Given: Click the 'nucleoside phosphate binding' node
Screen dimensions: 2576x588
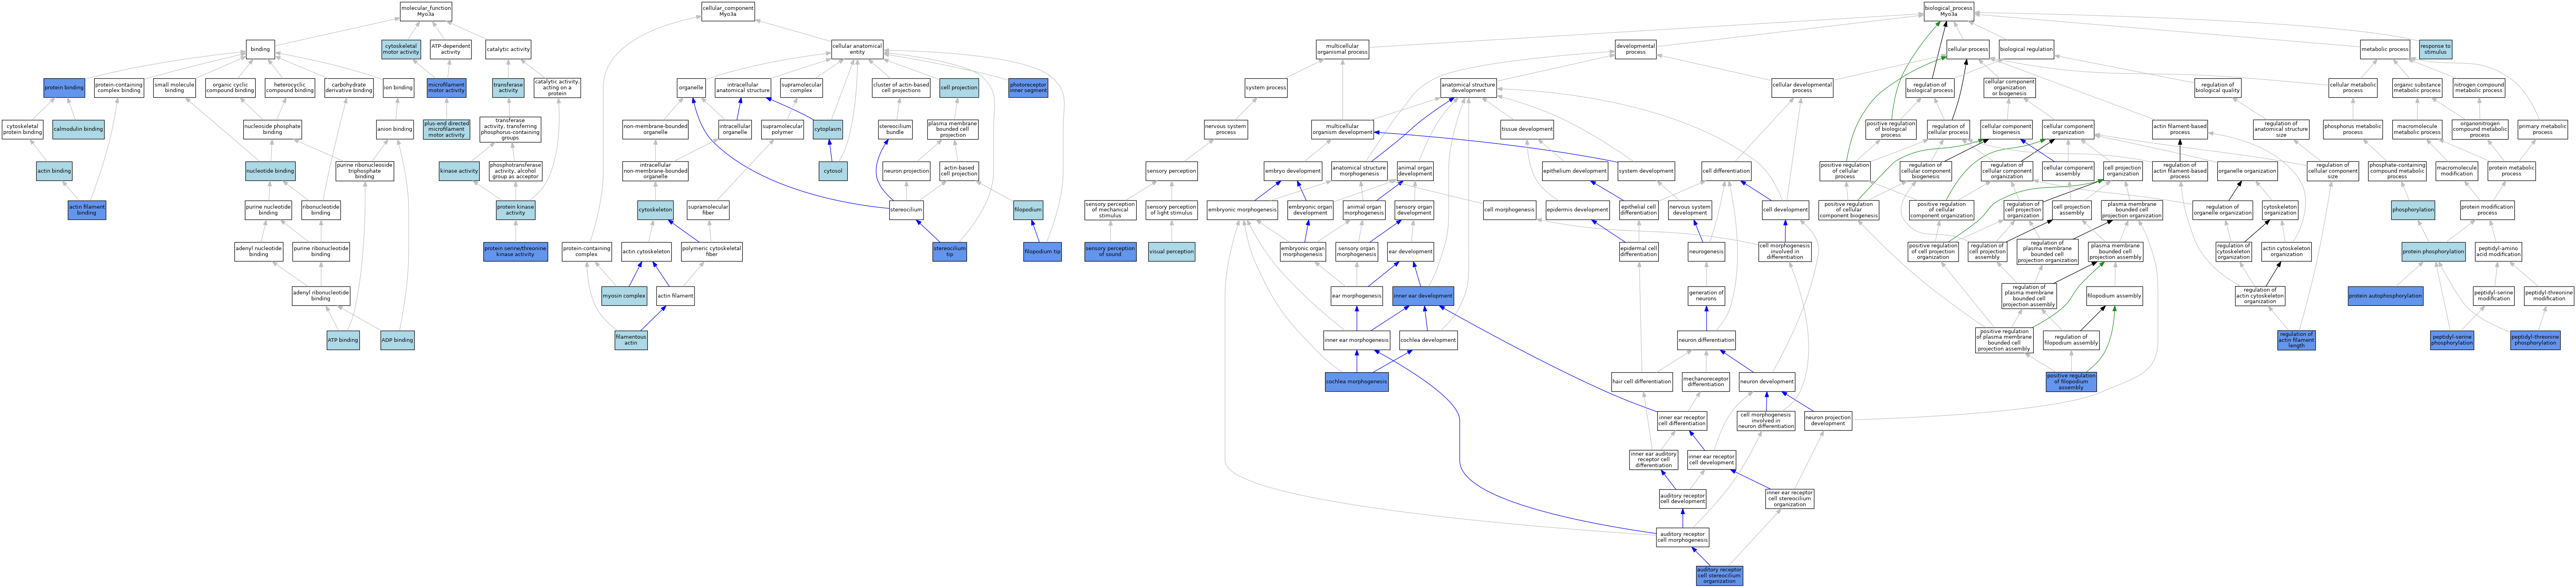Looking at the screenshot, I should pos(272,129).
